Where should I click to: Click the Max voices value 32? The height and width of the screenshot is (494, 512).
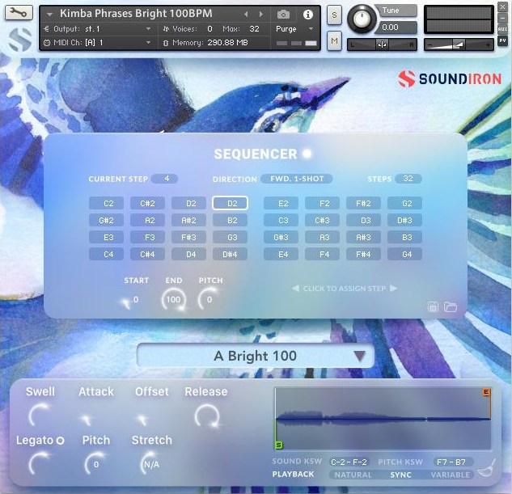(x=254, y=29)
